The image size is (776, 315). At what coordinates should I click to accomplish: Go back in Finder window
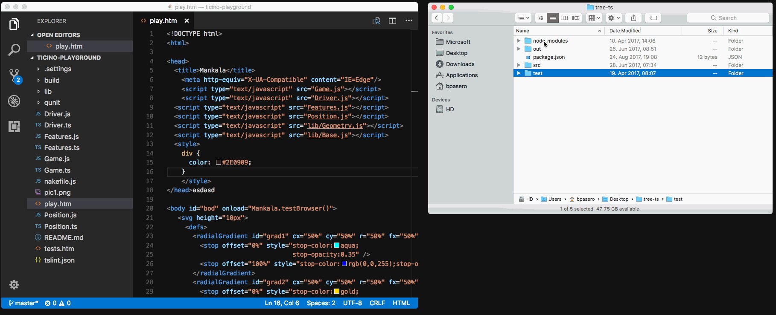[x=437, y=18]
